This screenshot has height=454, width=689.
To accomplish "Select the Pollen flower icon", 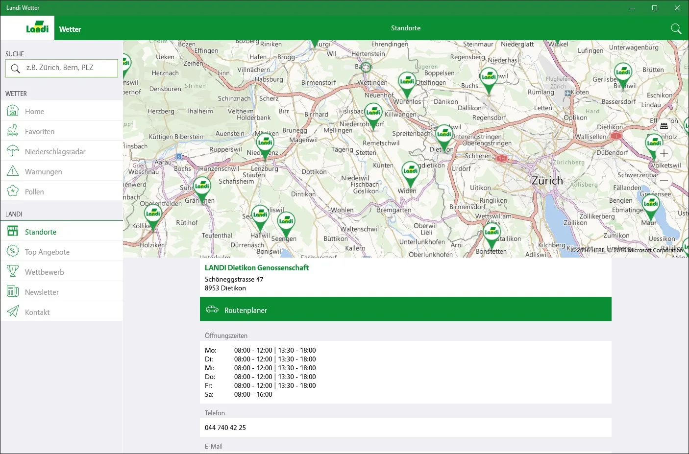I will pyautogui.click(x=13, y=191).
